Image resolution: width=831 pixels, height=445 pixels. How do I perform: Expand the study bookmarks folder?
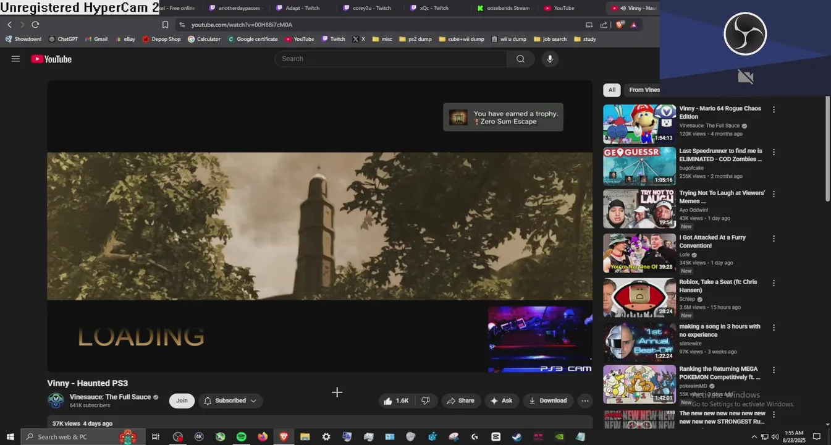coord(585,39)
